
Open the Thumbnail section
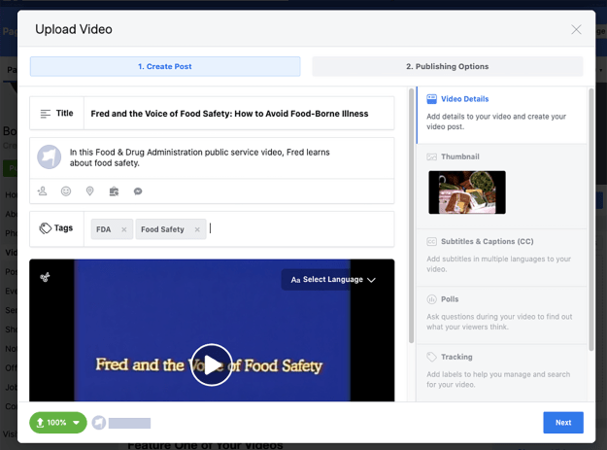(x=502, y=187)
